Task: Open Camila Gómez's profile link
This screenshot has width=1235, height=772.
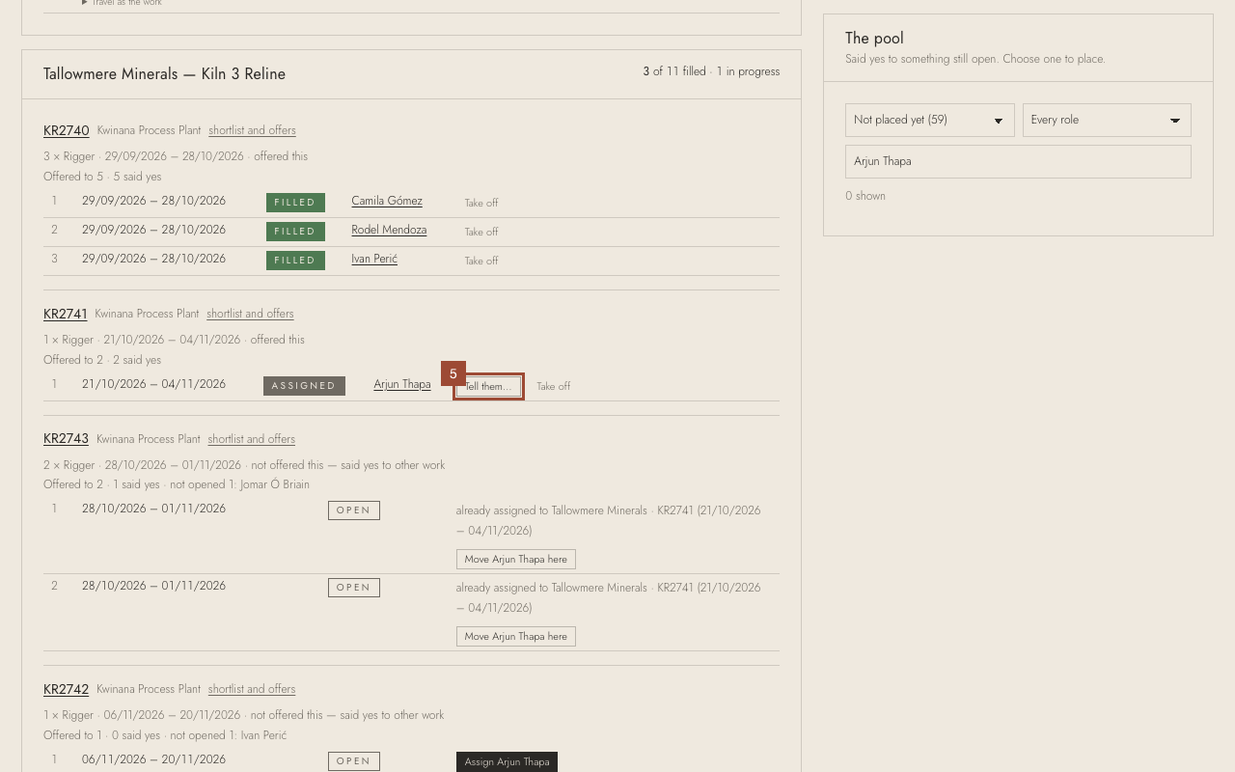Action: point(387,201)
